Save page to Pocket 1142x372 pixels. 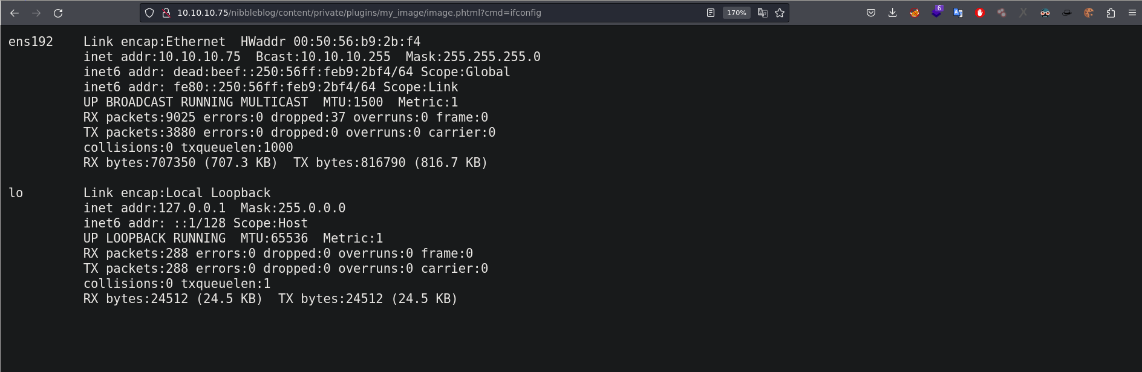871,13
